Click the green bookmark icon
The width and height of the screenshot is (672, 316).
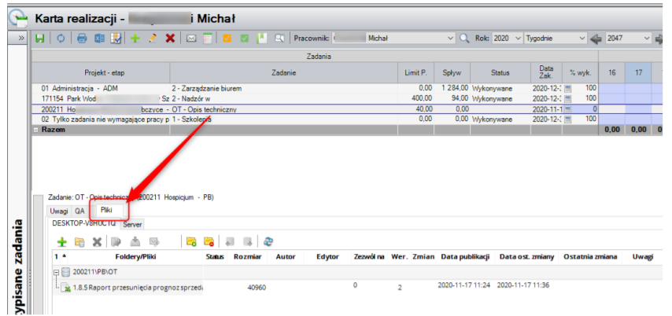coord(261,38)
